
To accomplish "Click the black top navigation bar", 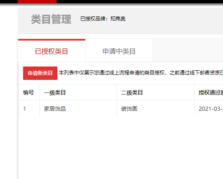I will click(x=140, y=2).
